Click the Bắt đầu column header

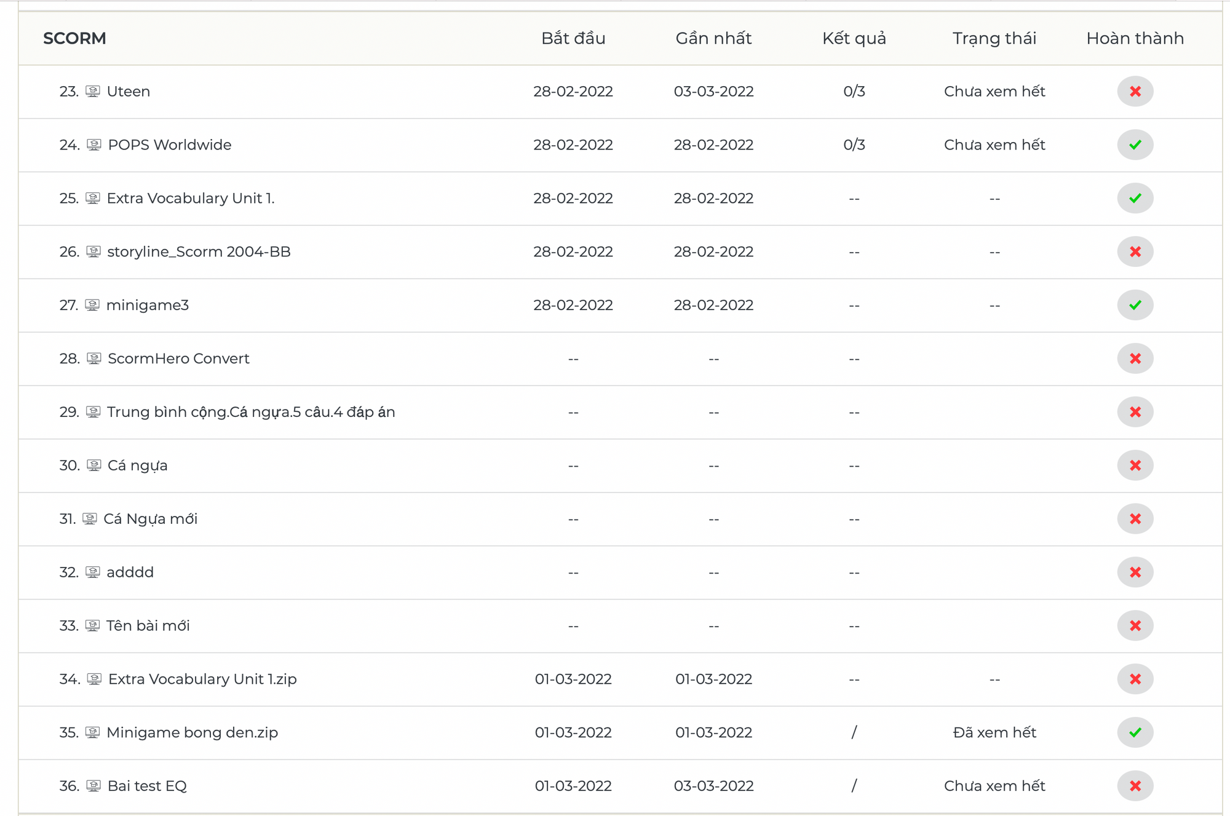pos(573,38)
